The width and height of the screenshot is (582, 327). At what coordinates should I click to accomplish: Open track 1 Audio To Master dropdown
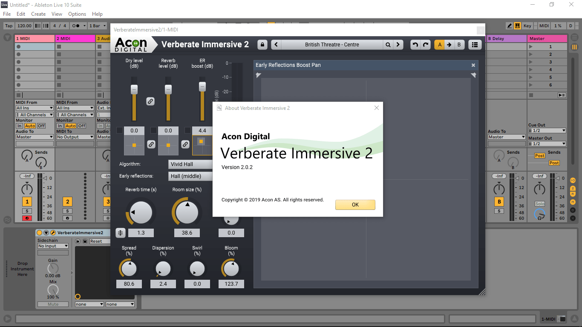(x=35, y=137)
